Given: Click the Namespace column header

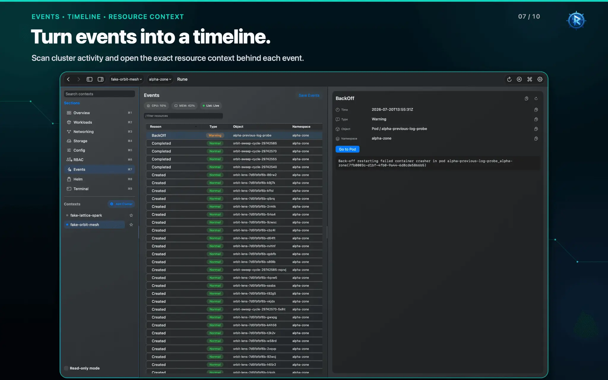Looking at the screenshot, I should (x=301, y=126).
